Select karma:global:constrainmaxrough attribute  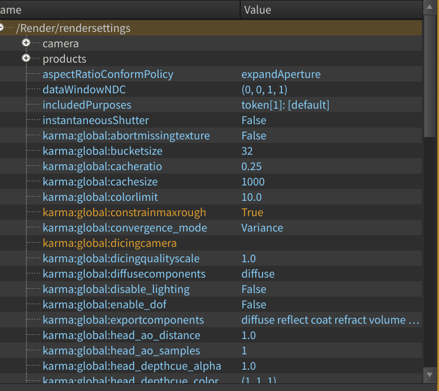[124, 213]
